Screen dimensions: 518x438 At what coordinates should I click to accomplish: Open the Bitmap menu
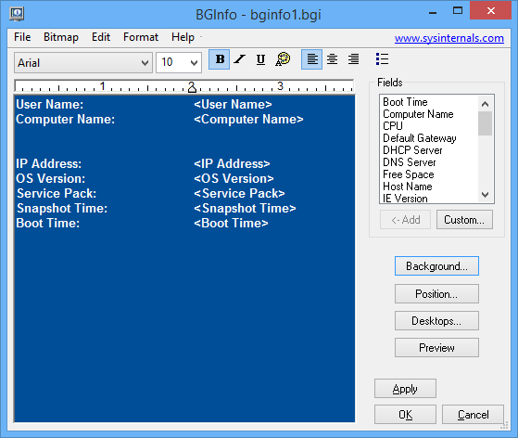coord(61,37)
